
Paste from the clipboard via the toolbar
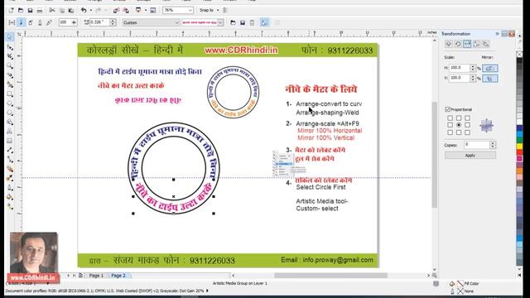pyautogui.click(x=71, y=11)
